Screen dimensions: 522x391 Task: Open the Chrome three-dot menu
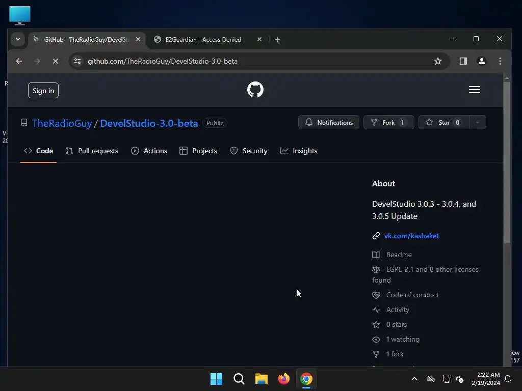tap(500, 61)
